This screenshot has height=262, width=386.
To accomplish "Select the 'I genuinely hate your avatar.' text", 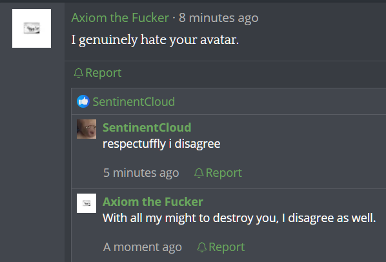I will pyautogui.click(x=155, y=39).
